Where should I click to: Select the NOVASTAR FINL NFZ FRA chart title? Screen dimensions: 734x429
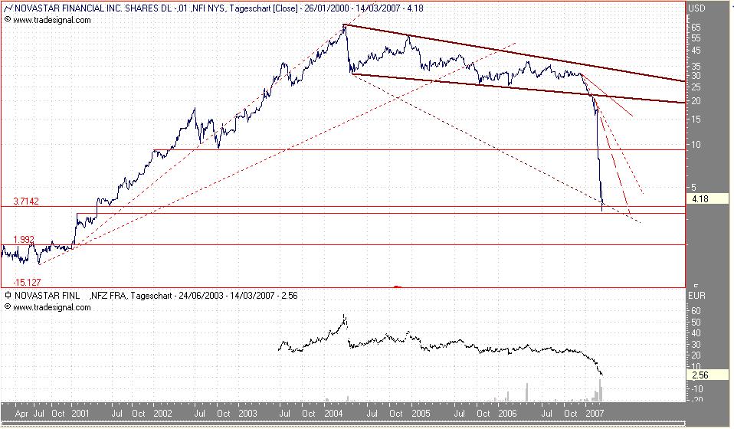(156, 296)
